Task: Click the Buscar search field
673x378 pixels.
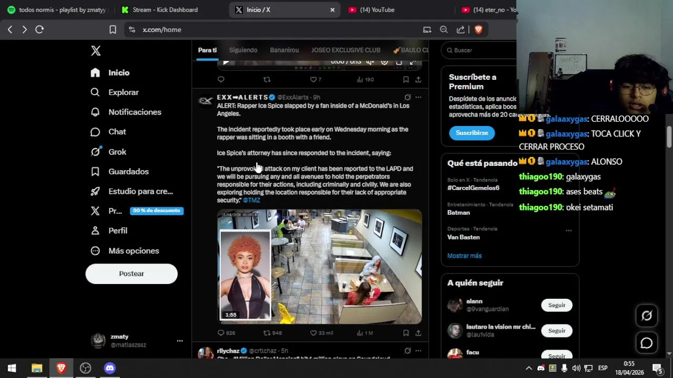Action: pos(480,50)
